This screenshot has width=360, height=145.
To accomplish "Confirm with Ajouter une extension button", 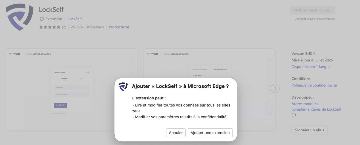I will 210,133.
